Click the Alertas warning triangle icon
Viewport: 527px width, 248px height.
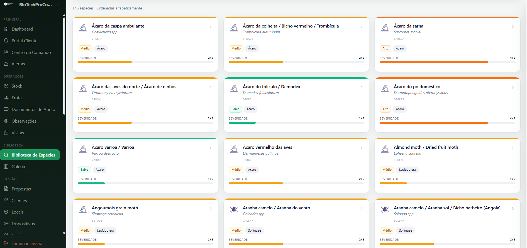(x=6, y=64)
